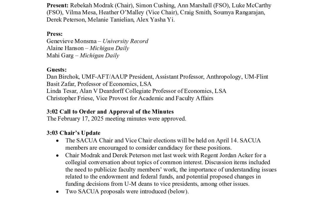The width and height of the screenshot is (317, 198).
Task: Click the Christopher Friese Vice Provost line
Action: (x=130, y=98)
